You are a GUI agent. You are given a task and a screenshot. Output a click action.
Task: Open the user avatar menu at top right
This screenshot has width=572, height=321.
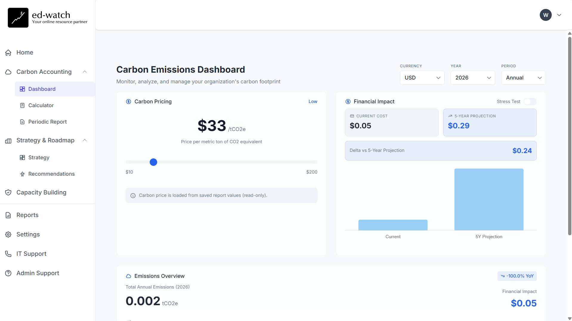[545, 15]
